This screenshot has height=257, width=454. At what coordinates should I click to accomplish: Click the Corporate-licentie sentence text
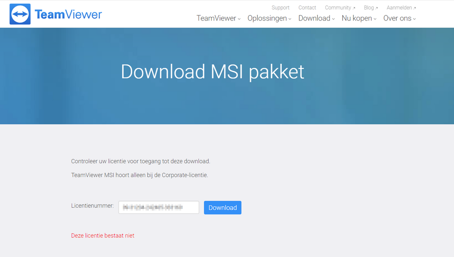click(140, 175)
